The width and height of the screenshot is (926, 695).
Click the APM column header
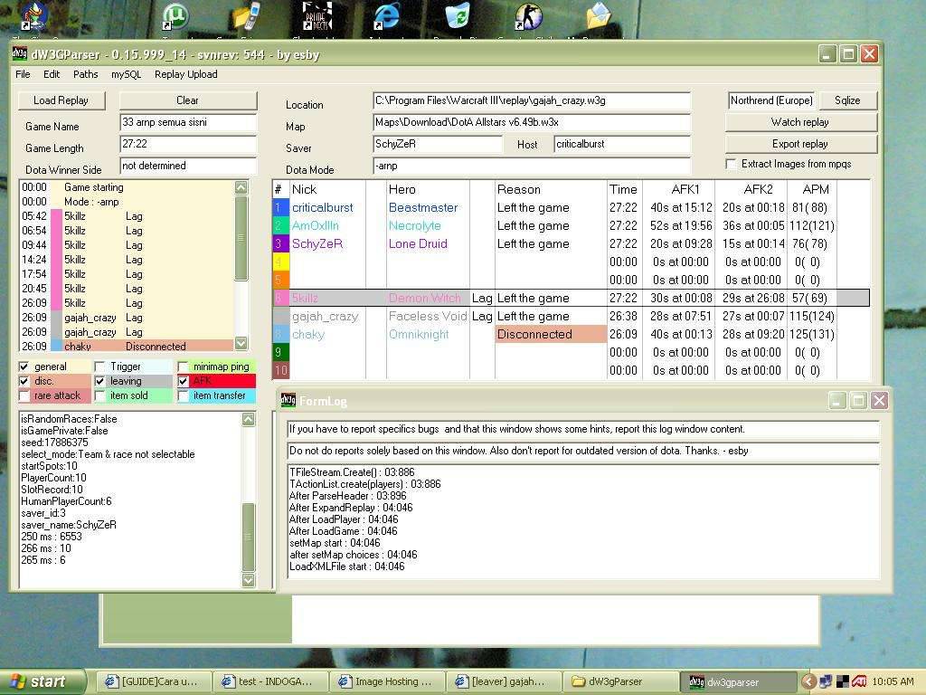point(815,189)
